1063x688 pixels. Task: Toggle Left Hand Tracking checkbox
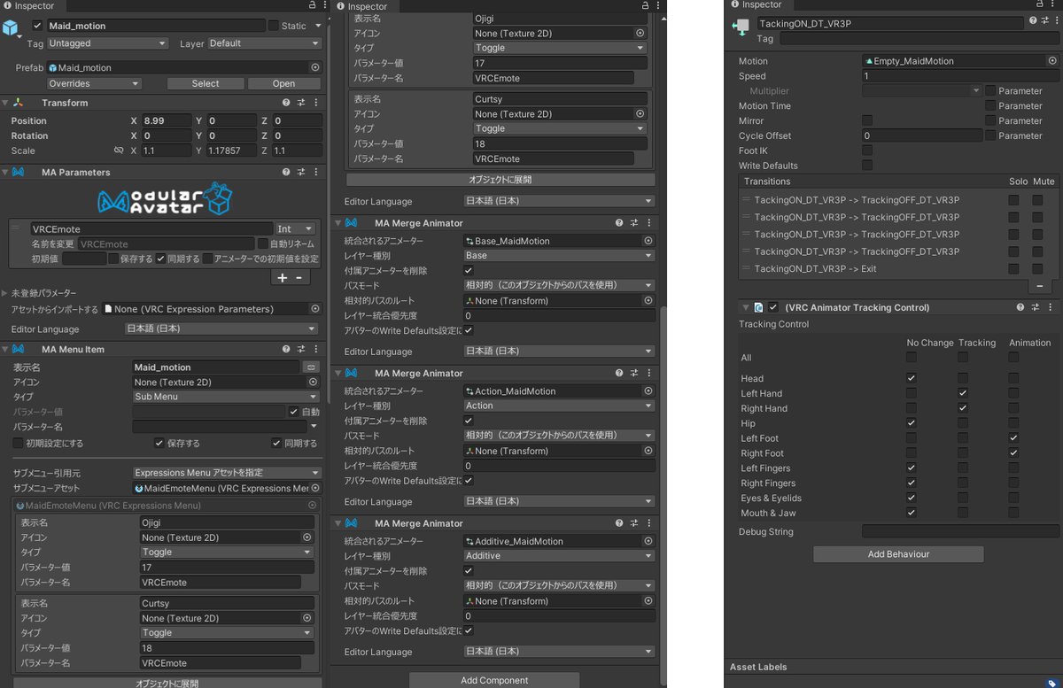(963, 393)
